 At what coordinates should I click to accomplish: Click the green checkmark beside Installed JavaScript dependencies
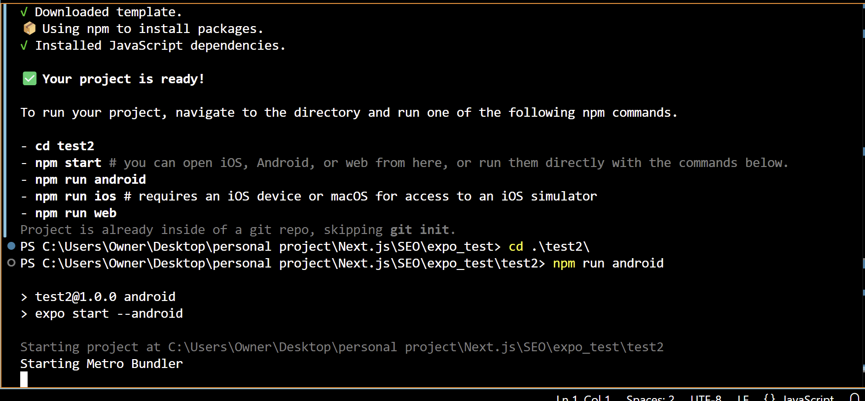pos(24,45)
